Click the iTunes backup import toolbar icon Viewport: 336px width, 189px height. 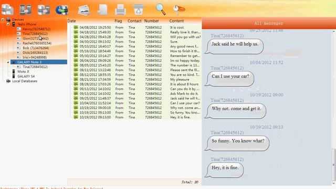click(x=62, y=10)
